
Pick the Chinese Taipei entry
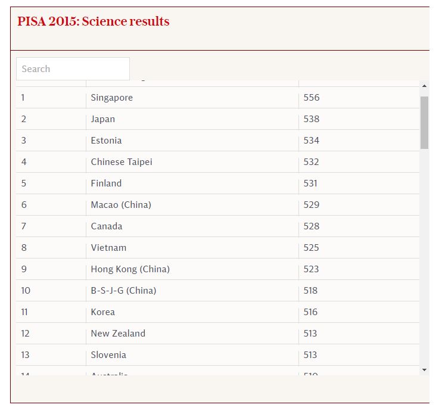pos(122,162)
